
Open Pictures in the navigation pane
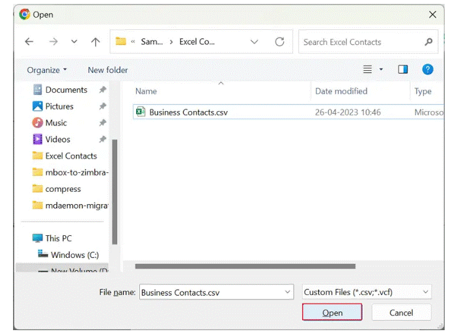point(59,107)
